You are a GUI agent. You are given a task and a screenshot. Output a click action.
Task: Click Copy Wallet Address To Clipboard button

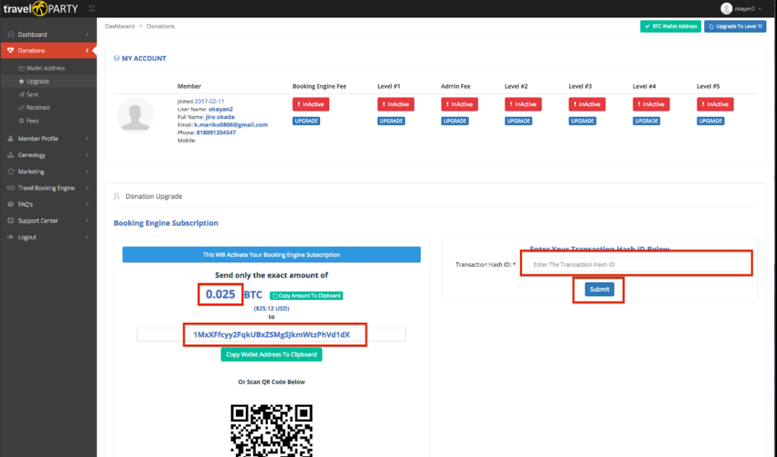point(272,355)
